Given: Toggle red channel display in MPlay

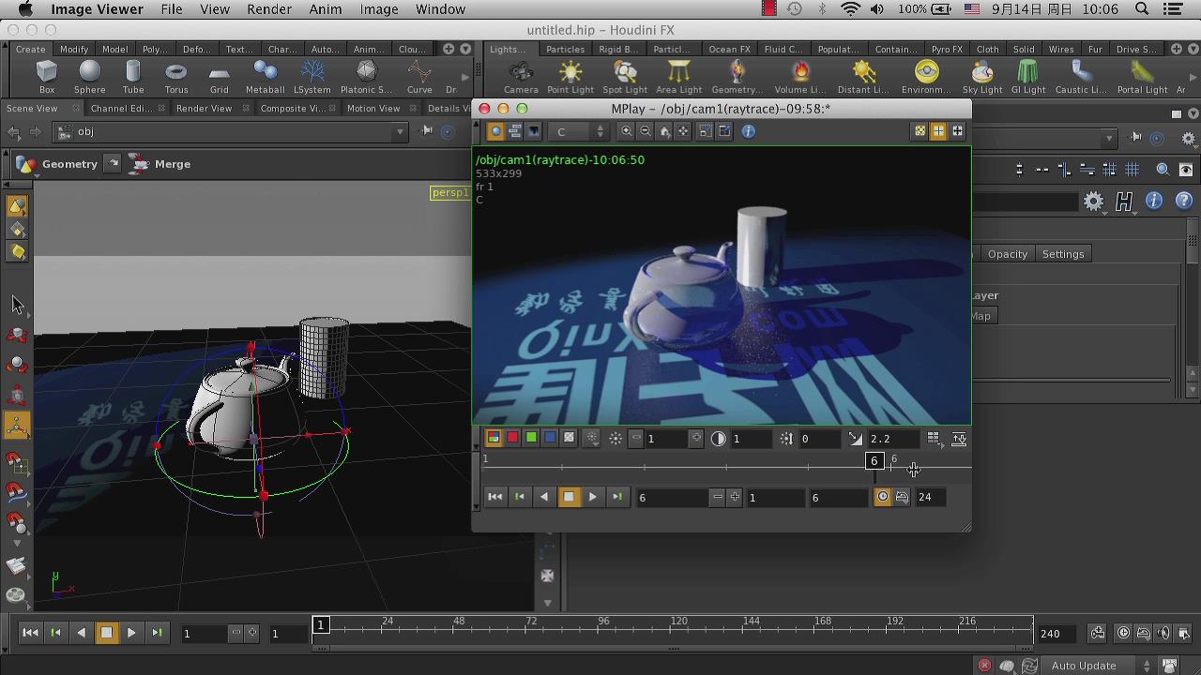Looking at the screenshot, I should [512, 438].
